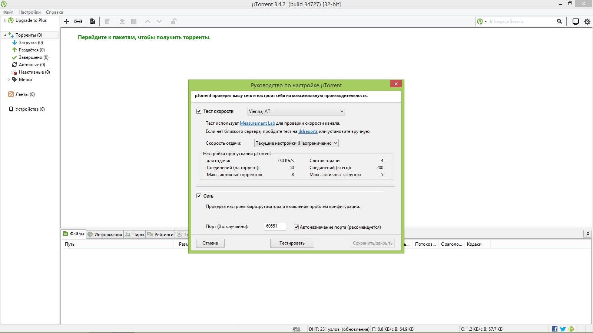Click the uTorrent logo in title bar
The width and height of the screenshot is (593, 333).
point(4,4)
